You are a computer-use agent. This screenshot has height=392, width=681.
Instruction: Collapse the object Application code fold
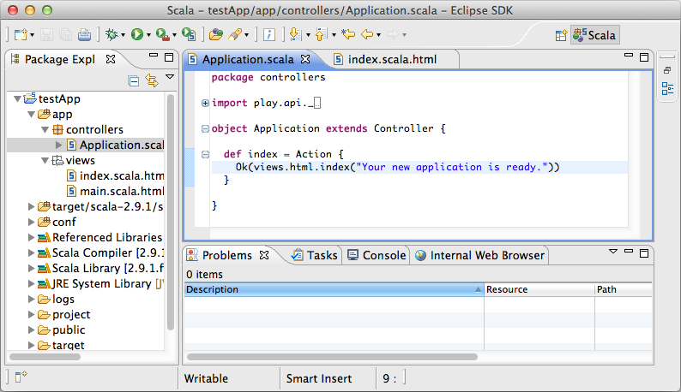tap(205, 129)
